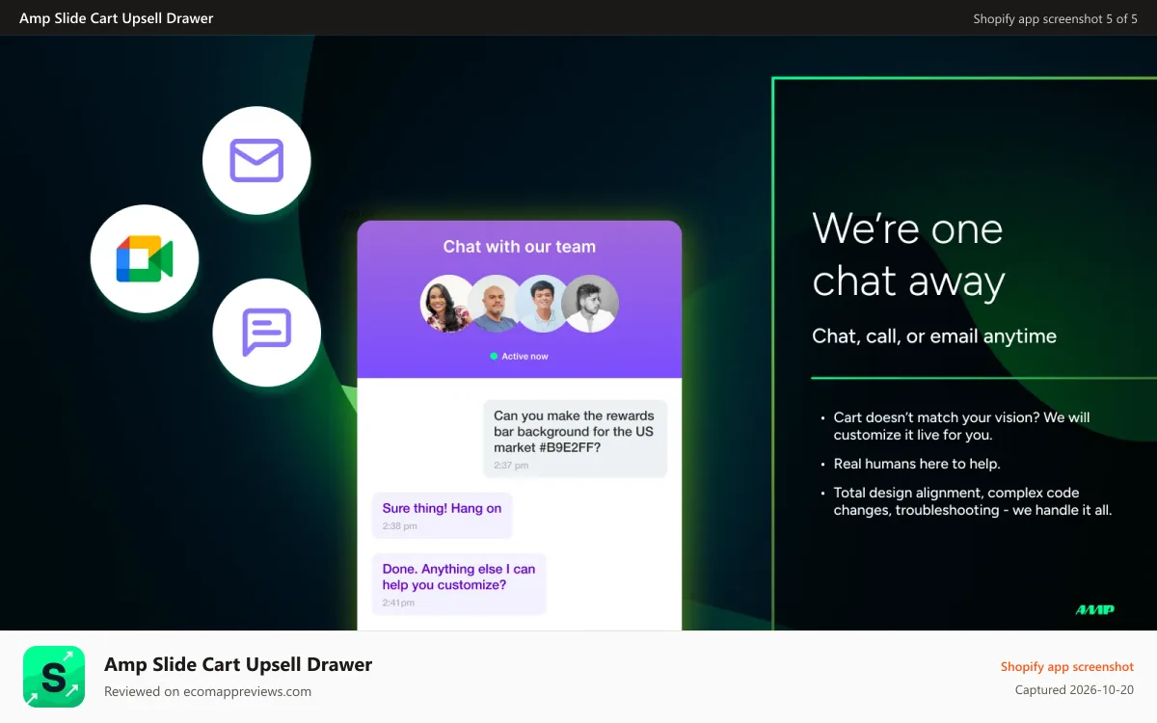Click the 'Cart doesn't match your vision' bullet
Image resolution: width=1157 pixels, height=723 pixels.
[961, 426]
